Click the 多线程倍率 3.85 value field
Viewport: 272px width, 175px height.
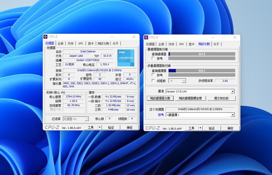tap(225, 81)
